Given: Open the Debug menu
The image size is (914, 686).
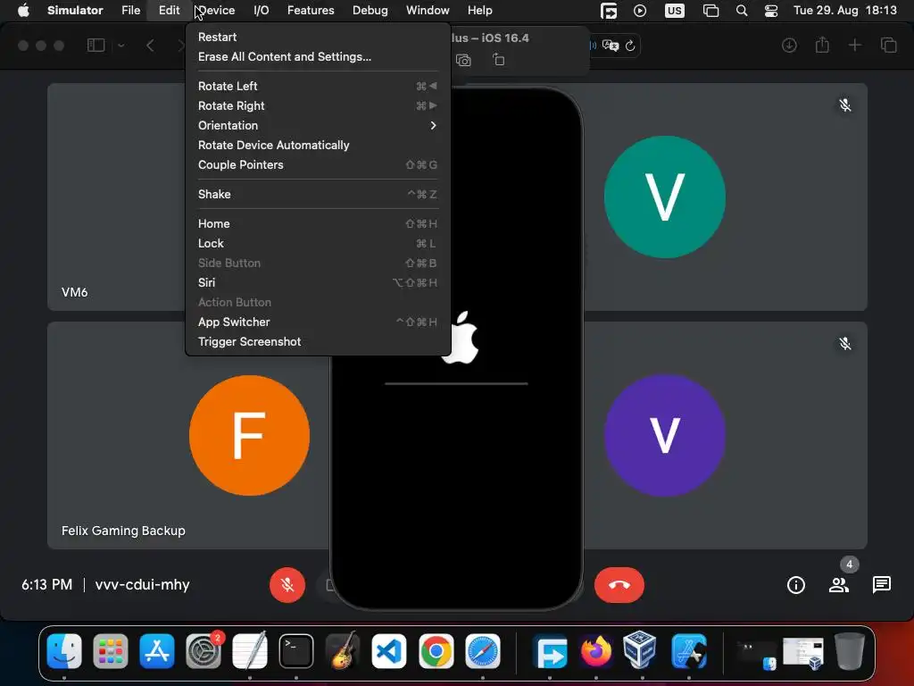Looking at the screenshot, I should coord(370,11).
